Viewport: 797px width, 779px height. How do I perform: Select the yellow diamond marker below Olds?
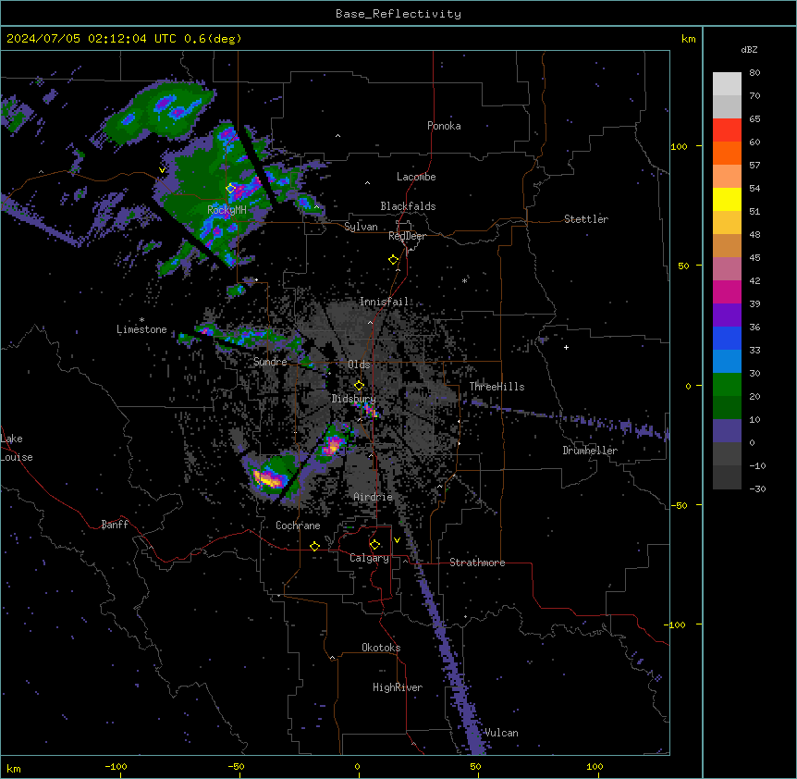click(359, 386)
